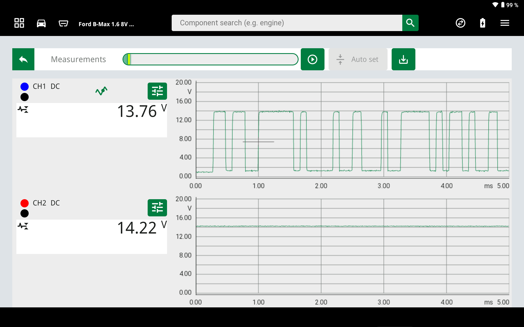
Task: Open vehicle selection car icon
Action: coord(41,23)
